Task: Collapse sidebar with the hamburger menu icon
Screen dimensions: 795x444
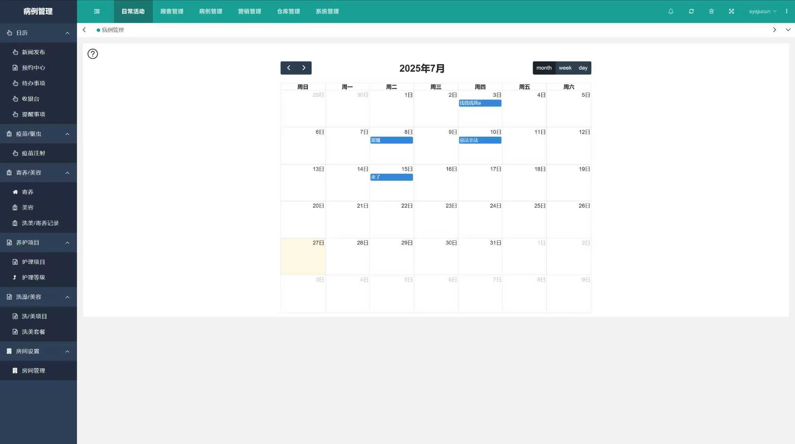Action: point(97,11)
